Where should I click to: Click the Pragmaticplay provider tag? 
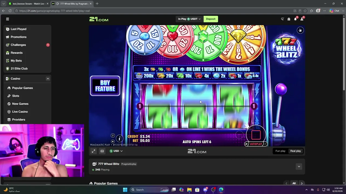point(129,164)
